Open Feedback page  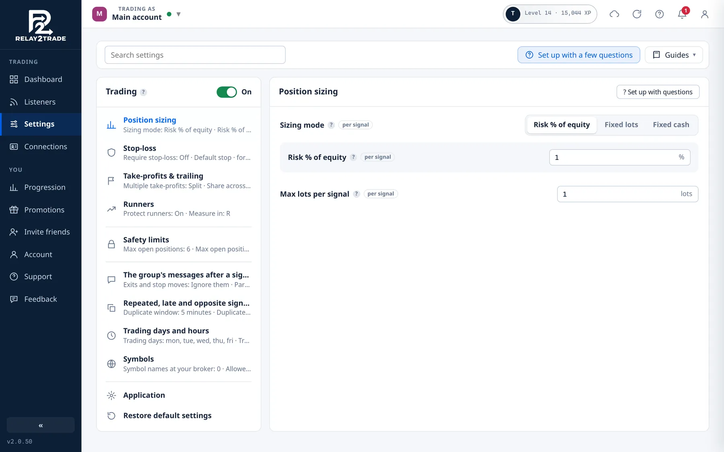point(41,299)
